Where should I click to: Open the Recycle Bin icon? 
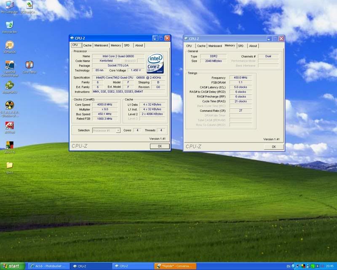coord(9,27)
